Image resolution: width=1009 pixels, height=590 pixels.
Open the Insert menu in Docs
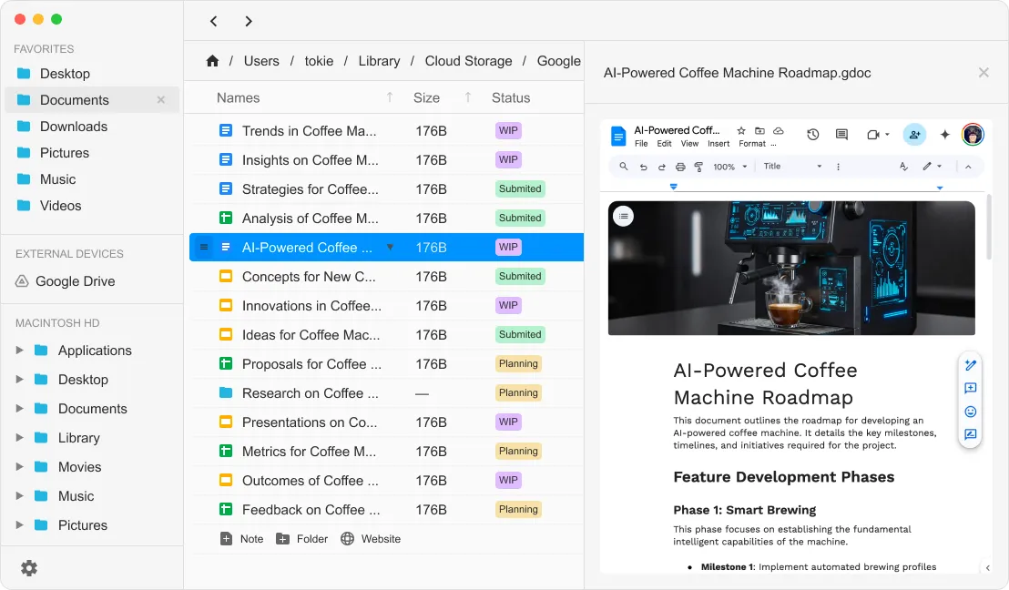(x=719, y=144)
